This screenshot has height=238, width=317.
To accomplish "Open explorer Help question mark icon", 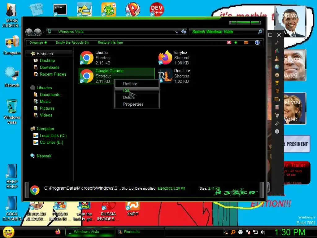I will pos(257,42).
